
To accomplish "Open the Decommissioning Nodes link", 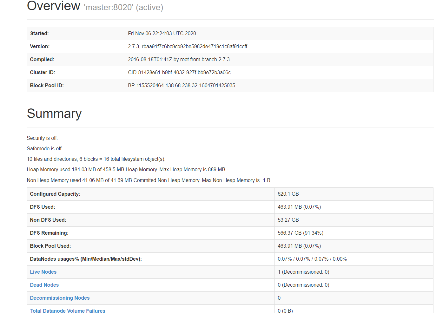I will click(60, 298).
